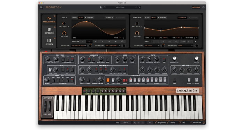Screen dimensions: 244x130
Task: Click the pitch bend wheel
Action: pos(45,107)
